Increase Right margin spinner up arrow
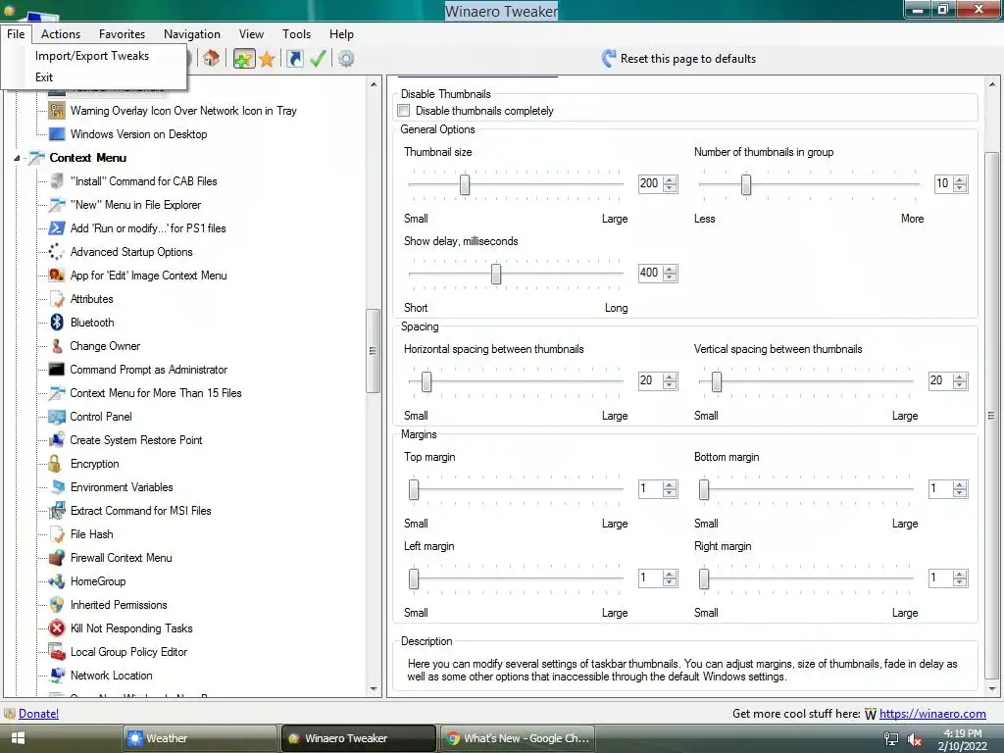1004x753 pixels. point(959,575)
